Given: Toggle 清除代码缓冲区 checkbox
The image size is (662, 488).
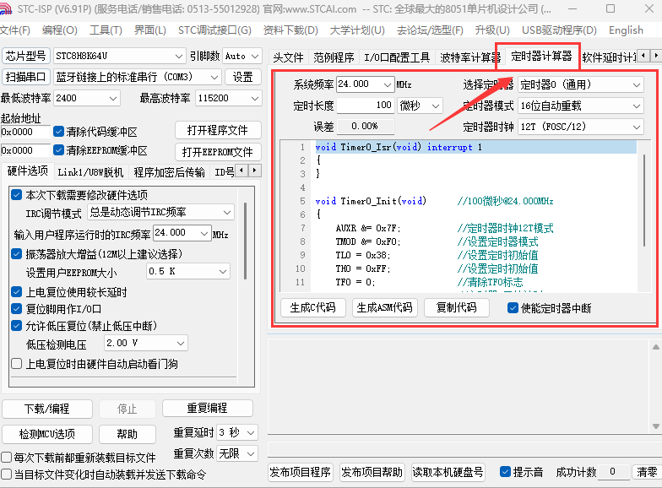Looking at the screenshot, I should click(x=59, y=132).
